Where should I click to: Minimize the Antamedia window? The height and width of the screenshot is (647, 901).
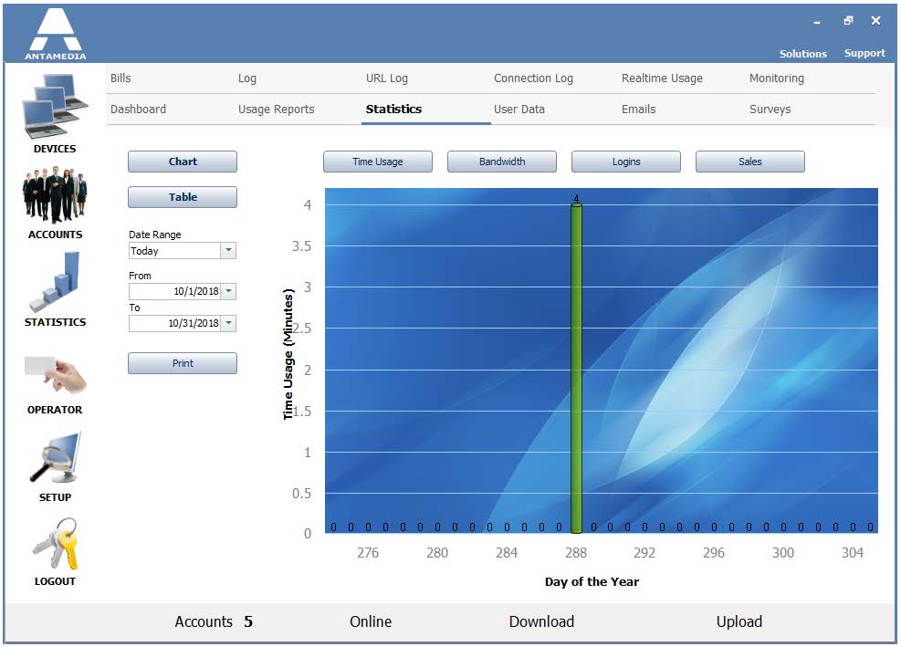click(x=816, y=22)
